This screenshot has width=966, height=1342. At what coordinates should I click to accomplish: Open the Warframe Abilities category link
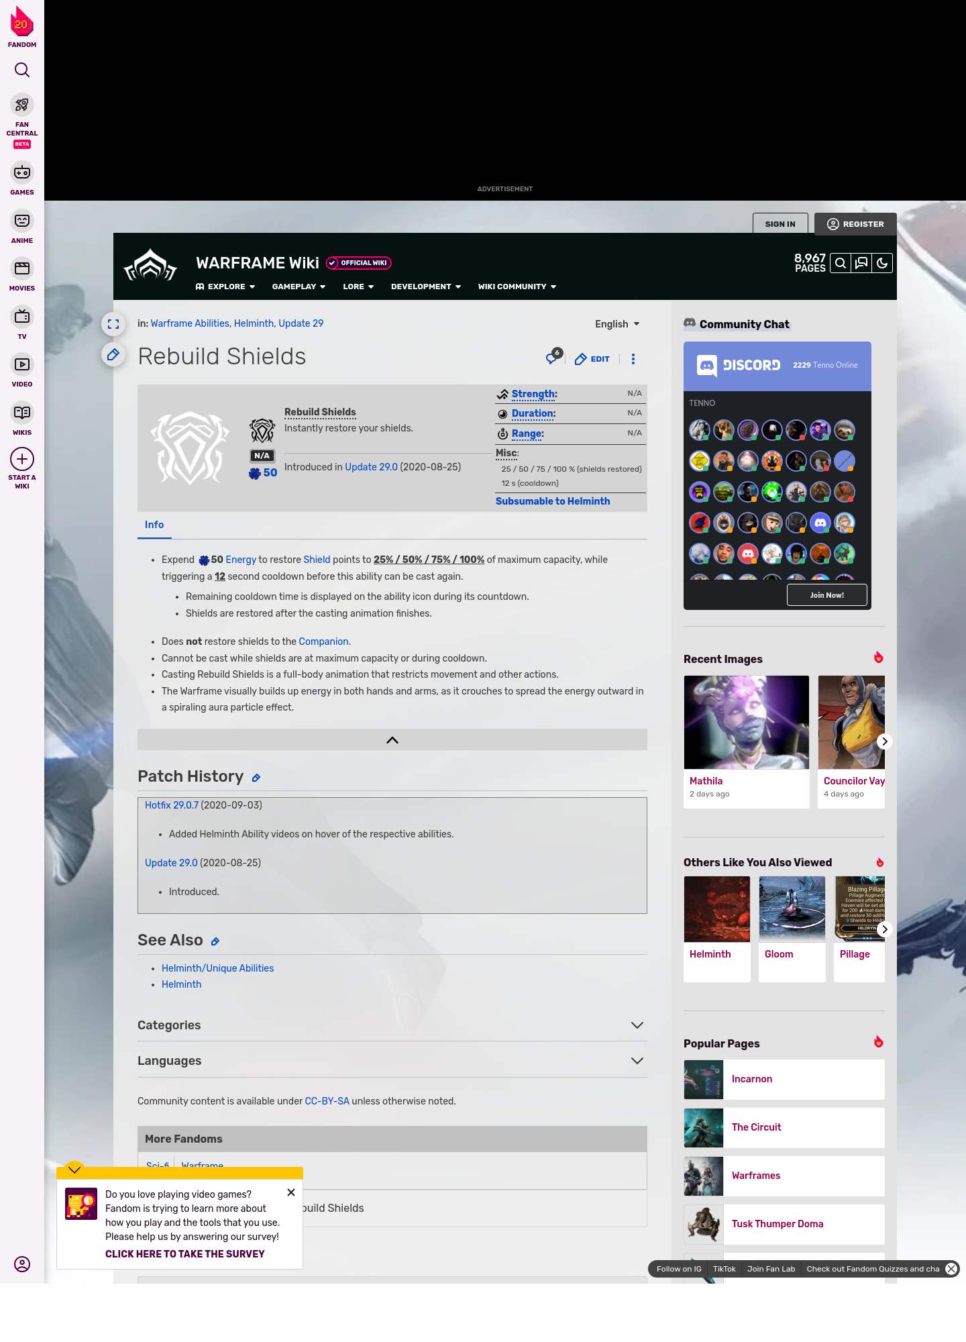click(190, 323)
